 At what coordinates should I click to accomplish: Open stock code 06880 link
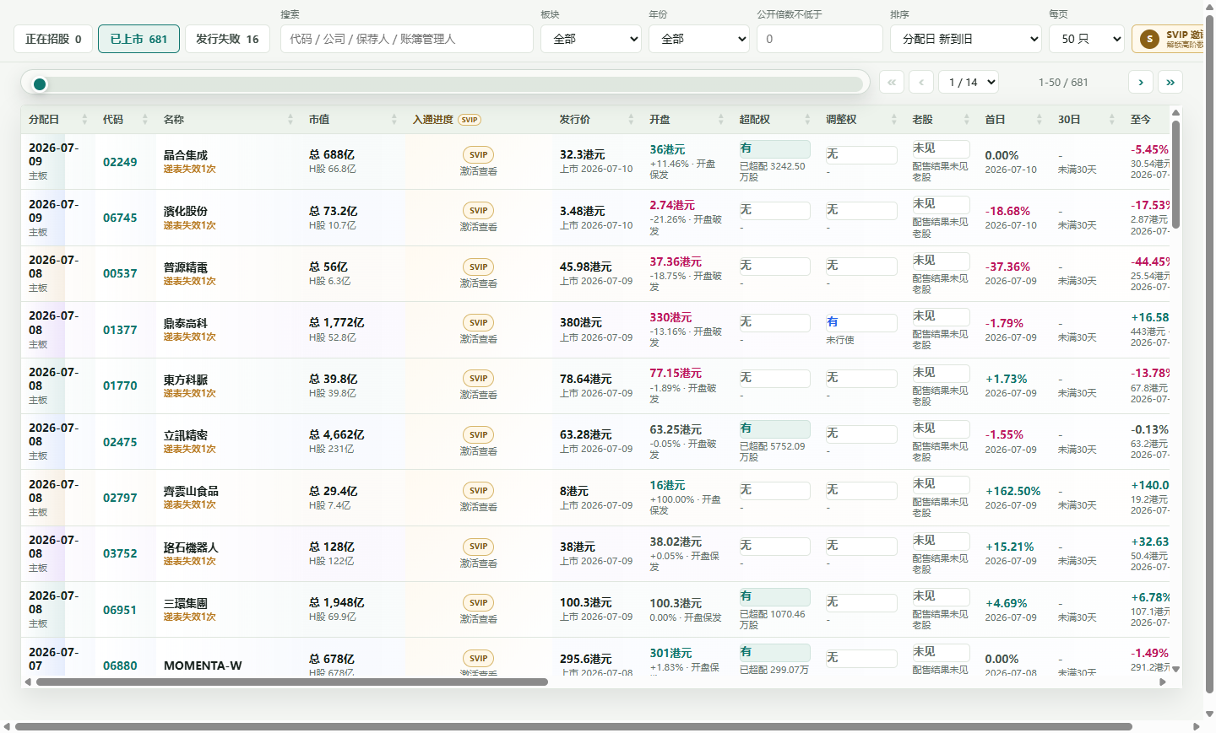[x=120, y=666]
